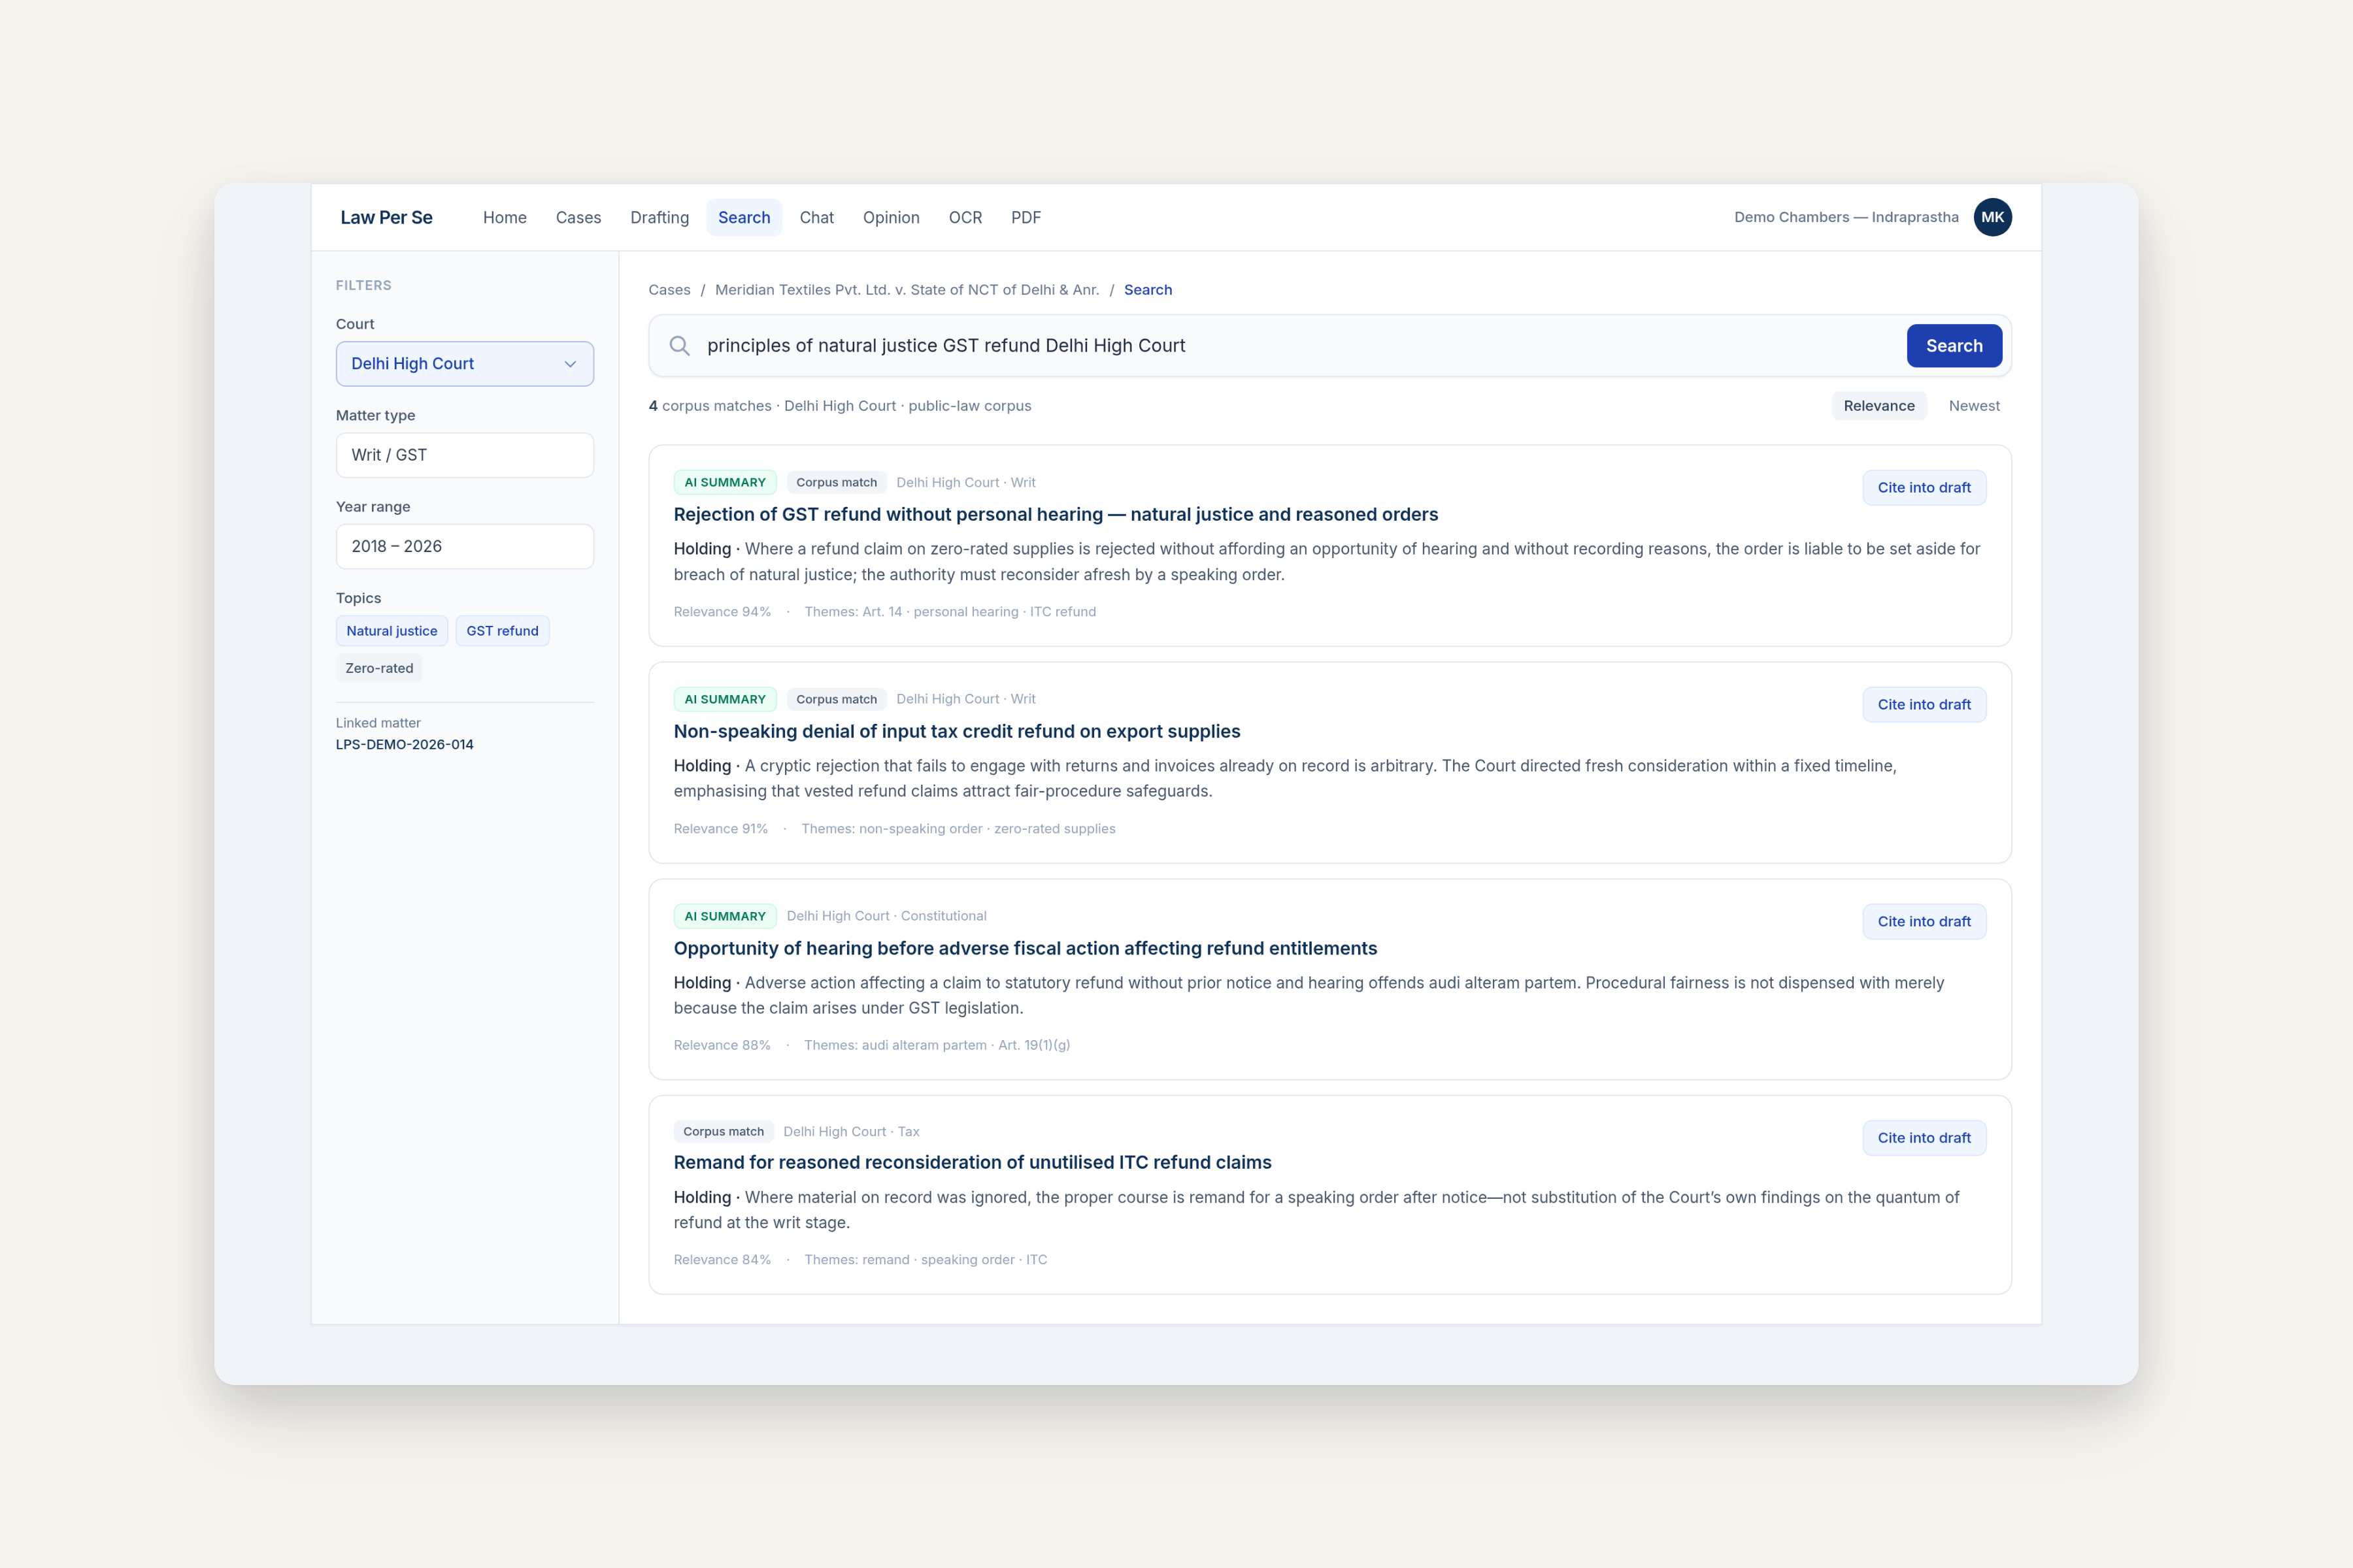Screen dimensions: 2353x1568
Task: Click the Search breadcrumb item
Action: 1148,290
